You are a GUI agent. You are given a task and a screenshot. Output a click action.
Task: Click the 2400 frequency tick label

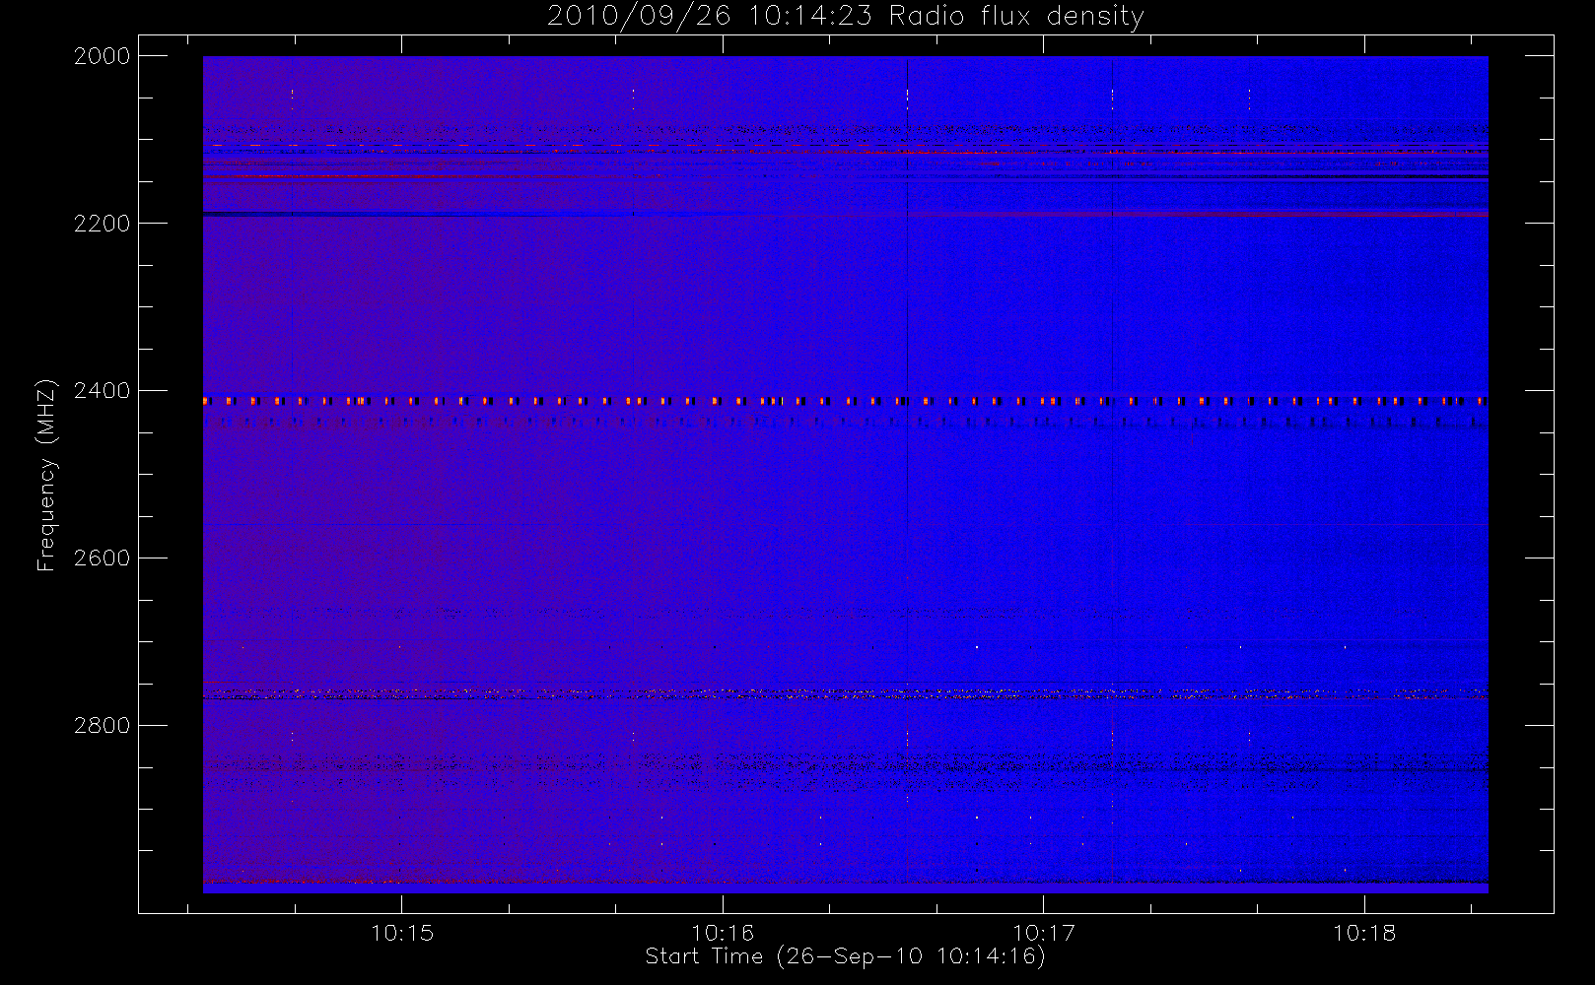click(103, 391)
